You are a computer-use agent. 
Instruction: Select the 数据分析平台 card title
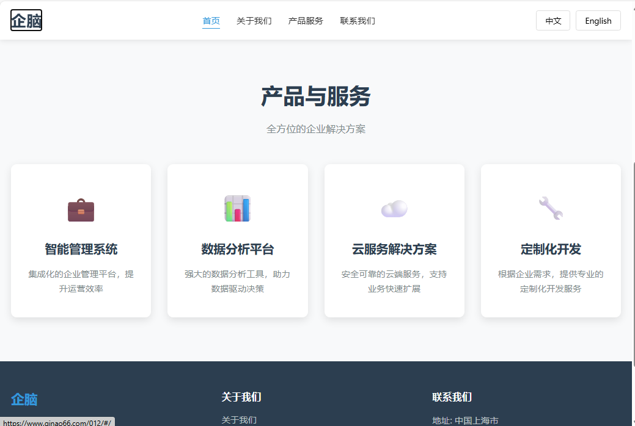pos(237,250)
